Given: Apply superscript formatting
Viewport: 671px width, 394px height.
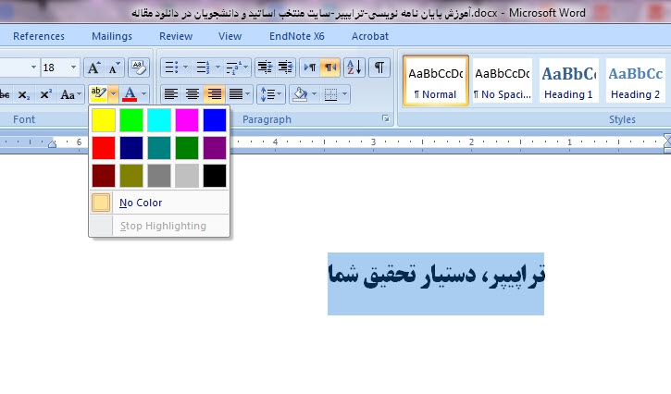Looking at the screenshot, I should tap(45, 94).
